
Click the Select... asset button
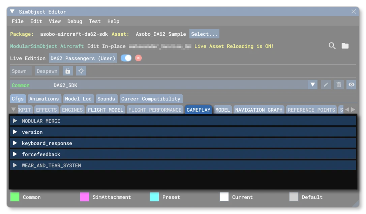204,34
